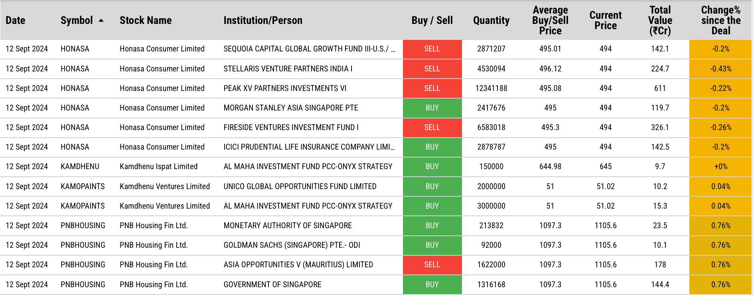Click Change% since the Deal header
This screenshot has height=296, width=754.
(x=720, y=20)
